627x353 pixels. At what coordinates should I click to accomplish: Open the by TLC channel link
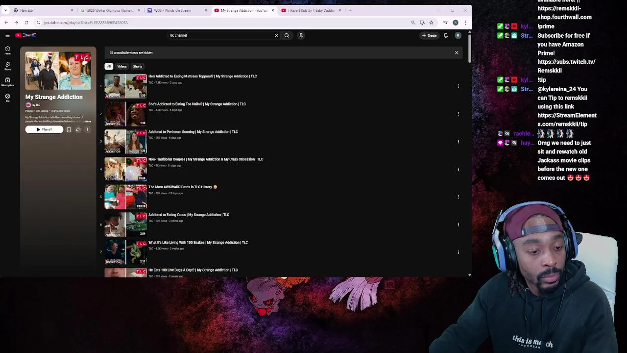[x=36, y=105]
